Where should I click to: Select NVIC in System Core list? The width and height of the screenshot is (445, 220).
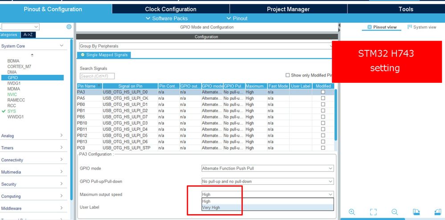(12, 94)
